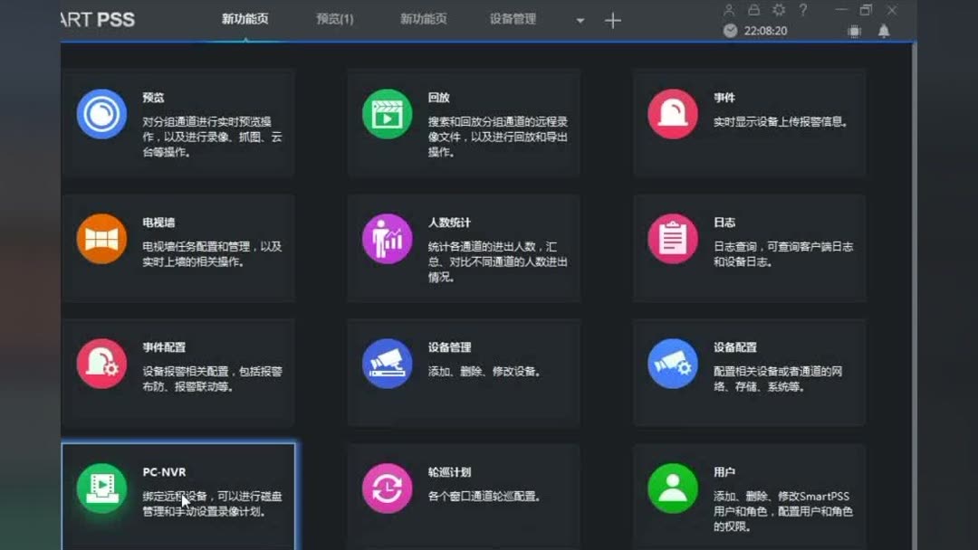View the 日志 log query module
This screenshot has height=550, width=978.
(x=749, y=247)
